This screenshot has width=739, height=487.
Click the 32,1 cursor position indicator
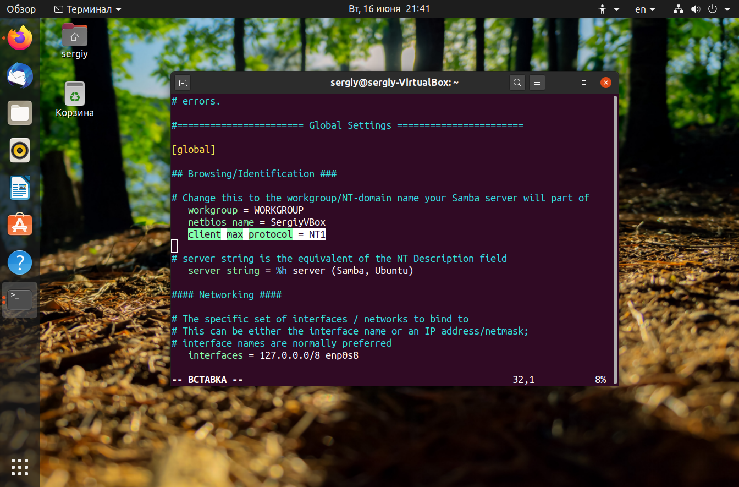click(523, 380)
